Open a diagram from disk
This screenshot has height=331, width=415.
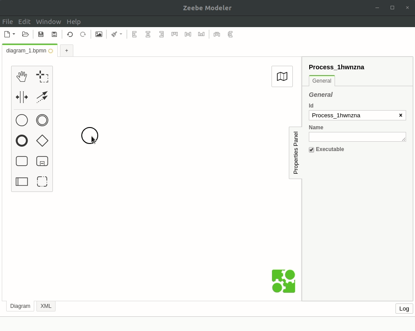click(25, 34)
